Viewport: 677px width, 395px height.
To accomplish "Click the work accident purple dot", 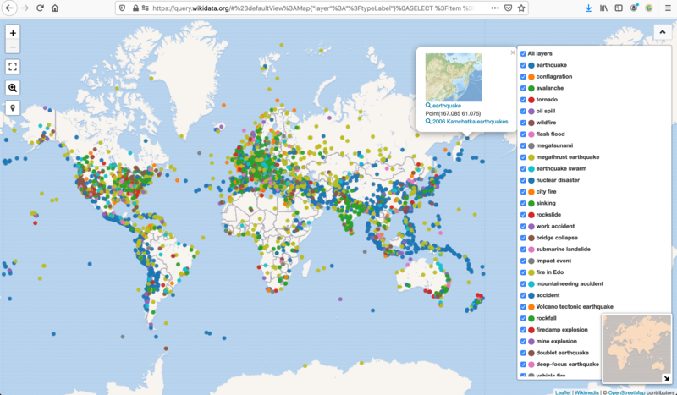I will pos(531,226).
